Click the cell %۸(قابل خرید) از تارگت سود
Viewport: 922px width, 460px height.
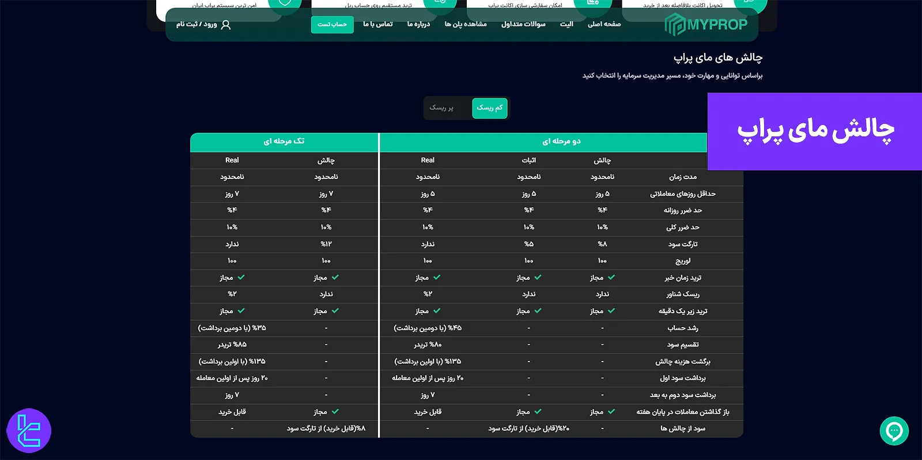(x=326, y=428)
